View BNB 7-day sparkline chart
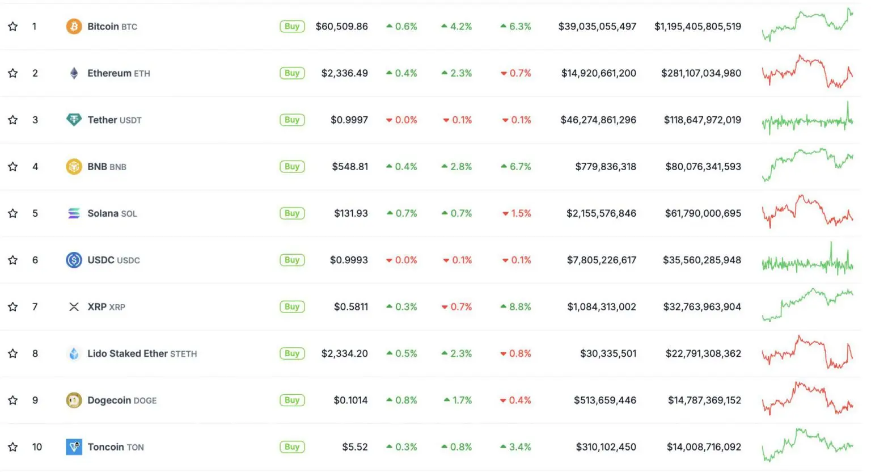 [807, 165]
